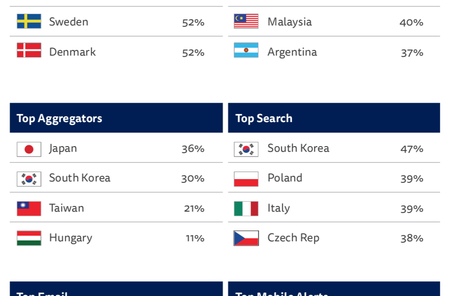
Task: Click the Taiwan country name
Action: click(x=67, y=208)
